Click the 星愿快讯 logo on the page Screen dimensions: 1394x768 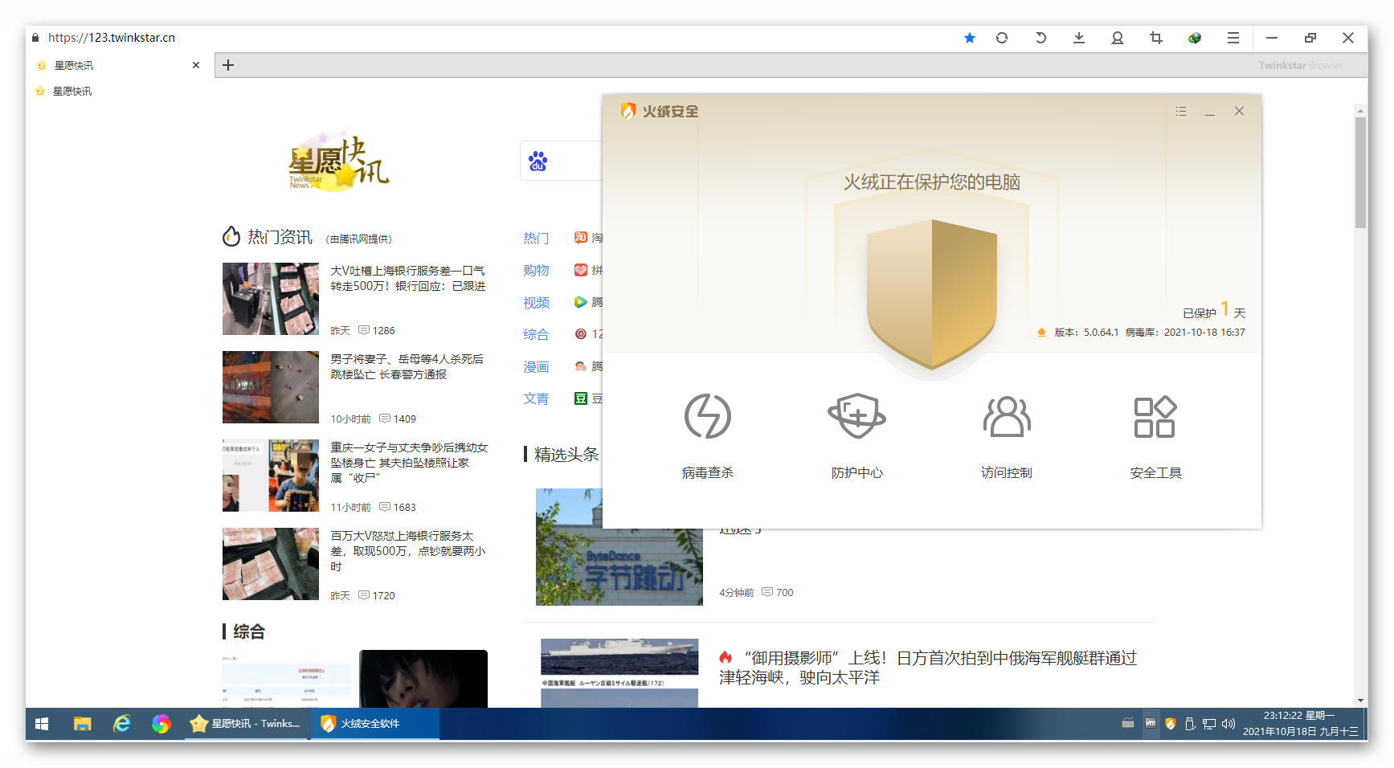coord(338,161)
